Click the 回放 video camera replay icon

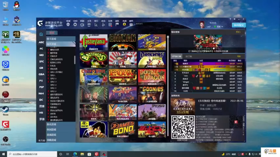click(82, 25)
